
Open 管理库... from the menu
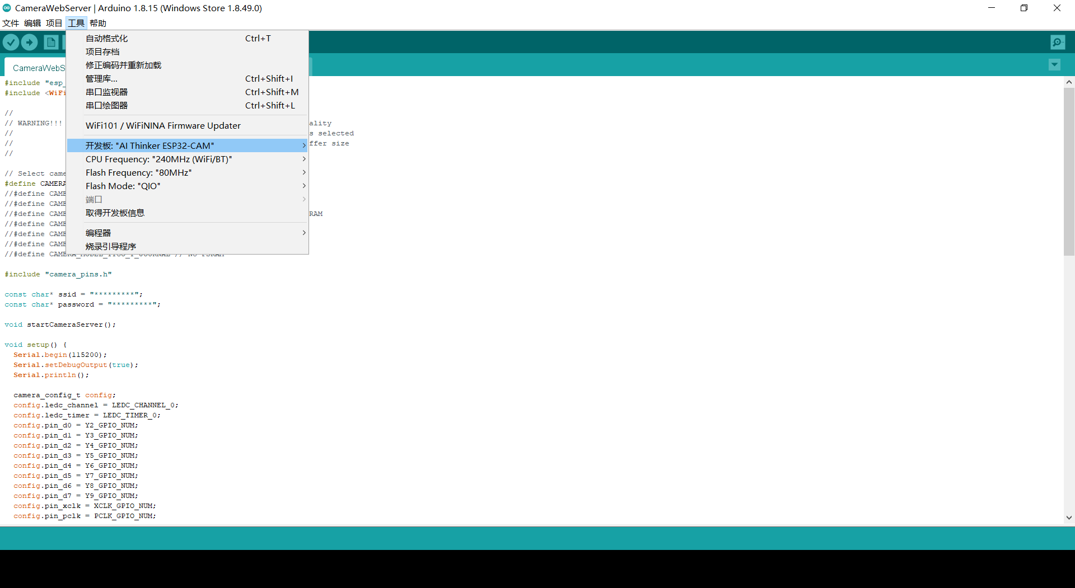click(188, 79)
